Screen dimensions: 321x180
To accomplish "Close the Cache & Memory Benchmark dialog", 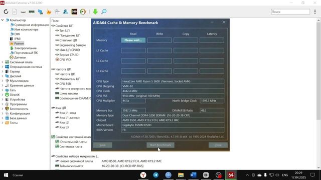I will [x=224, y=22].
